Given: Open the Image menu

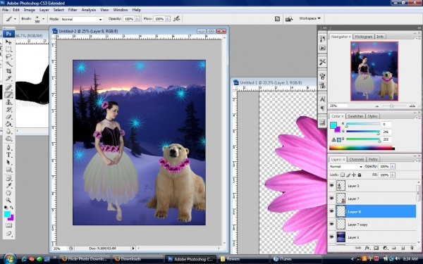Looking at the screenshot, I should click(x=30, y=10).
